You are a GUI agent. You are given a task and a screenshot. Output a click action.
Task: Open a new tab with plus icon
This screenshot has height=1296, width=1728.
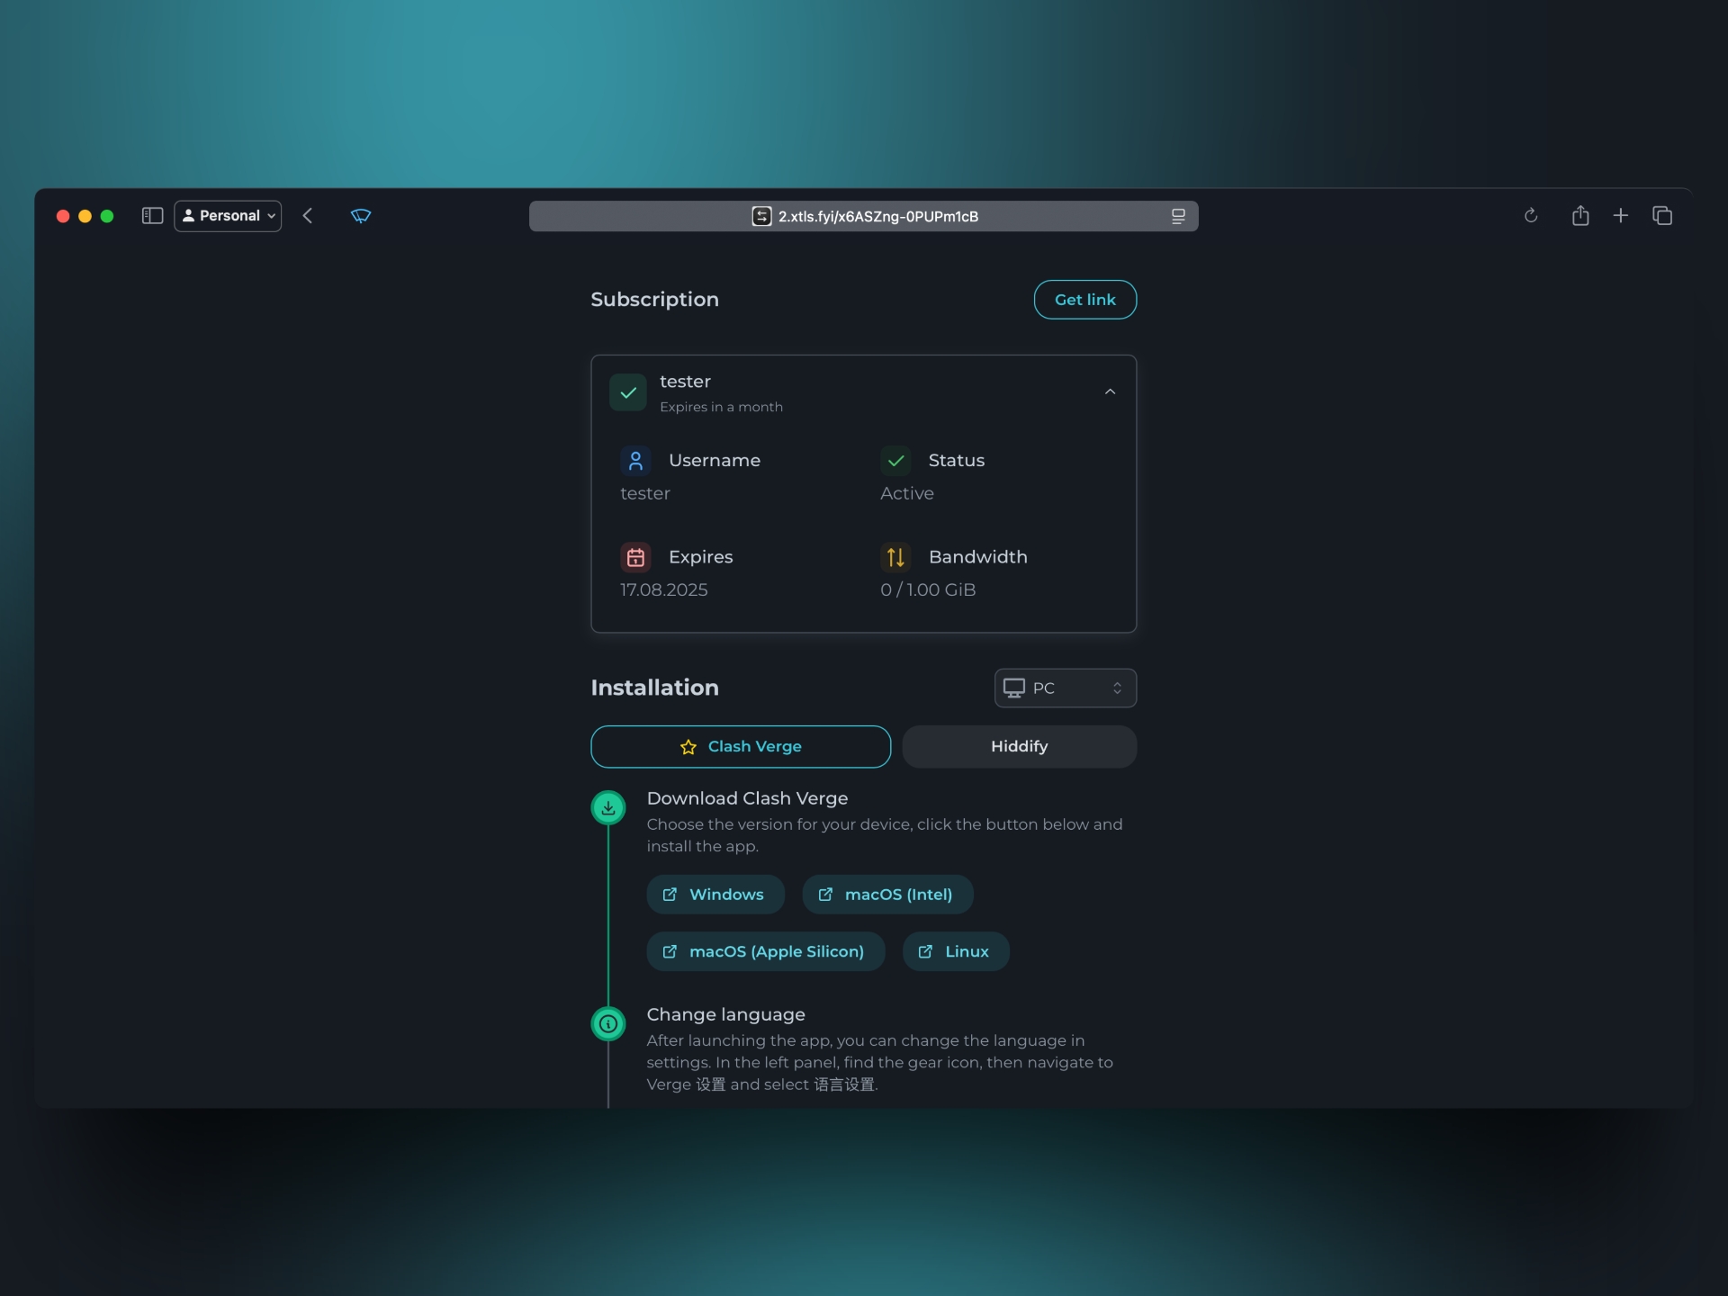(x=1621, y=216)
